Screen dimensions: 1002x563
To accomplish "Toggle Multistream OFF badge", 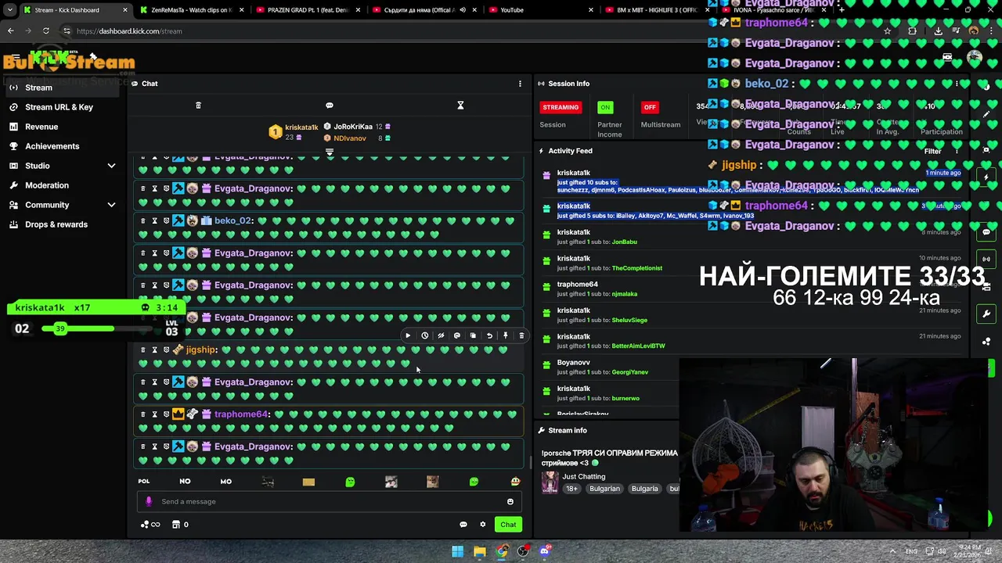I will (x=650, y=107).
